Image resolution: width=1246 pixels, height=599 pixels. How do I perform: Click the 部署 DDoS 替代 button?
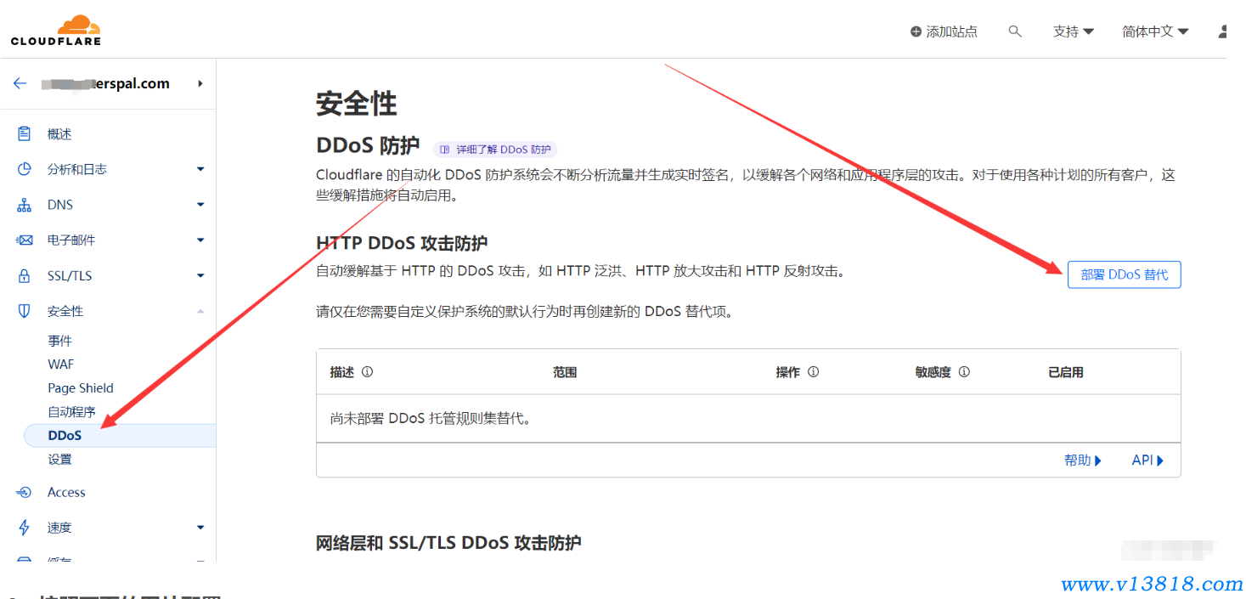pyautogui.click(x=1124, y=274)
